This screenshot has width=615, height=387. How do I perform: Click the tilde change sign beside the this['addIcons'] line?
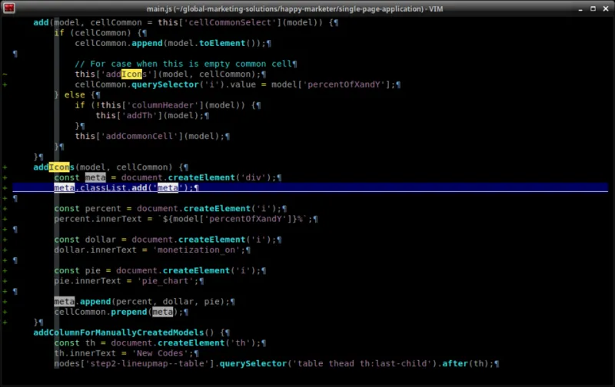pyautogui.click(x=5, y=74)
